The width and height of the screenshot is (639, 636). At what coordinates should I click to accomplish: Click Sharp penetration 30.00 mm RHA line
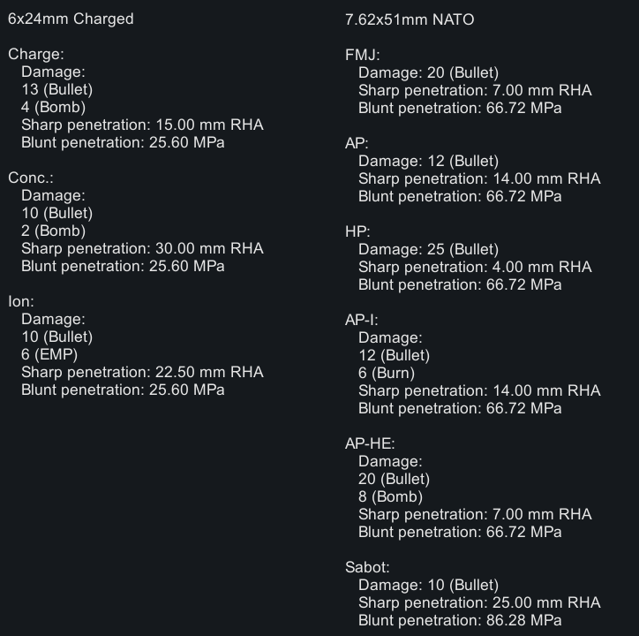pyautogui.click(x=142, y=248)
